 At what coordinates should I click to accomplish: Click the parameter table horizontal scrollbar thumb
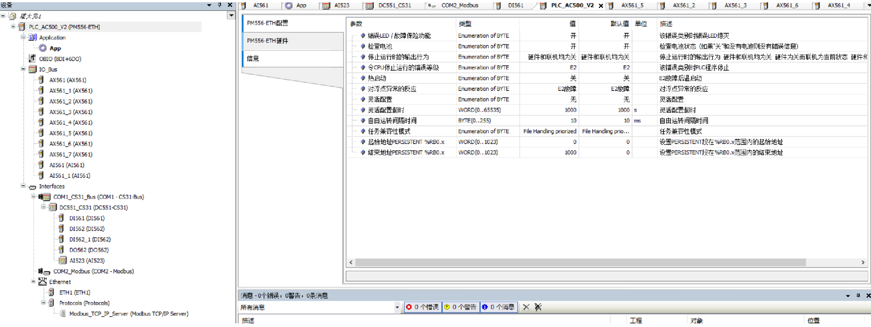click(x=581, y=263)
